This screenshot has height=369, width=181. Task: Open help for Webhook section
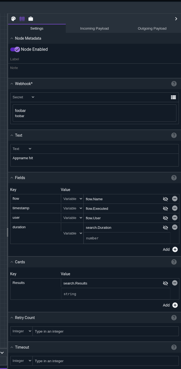[174, 84]
